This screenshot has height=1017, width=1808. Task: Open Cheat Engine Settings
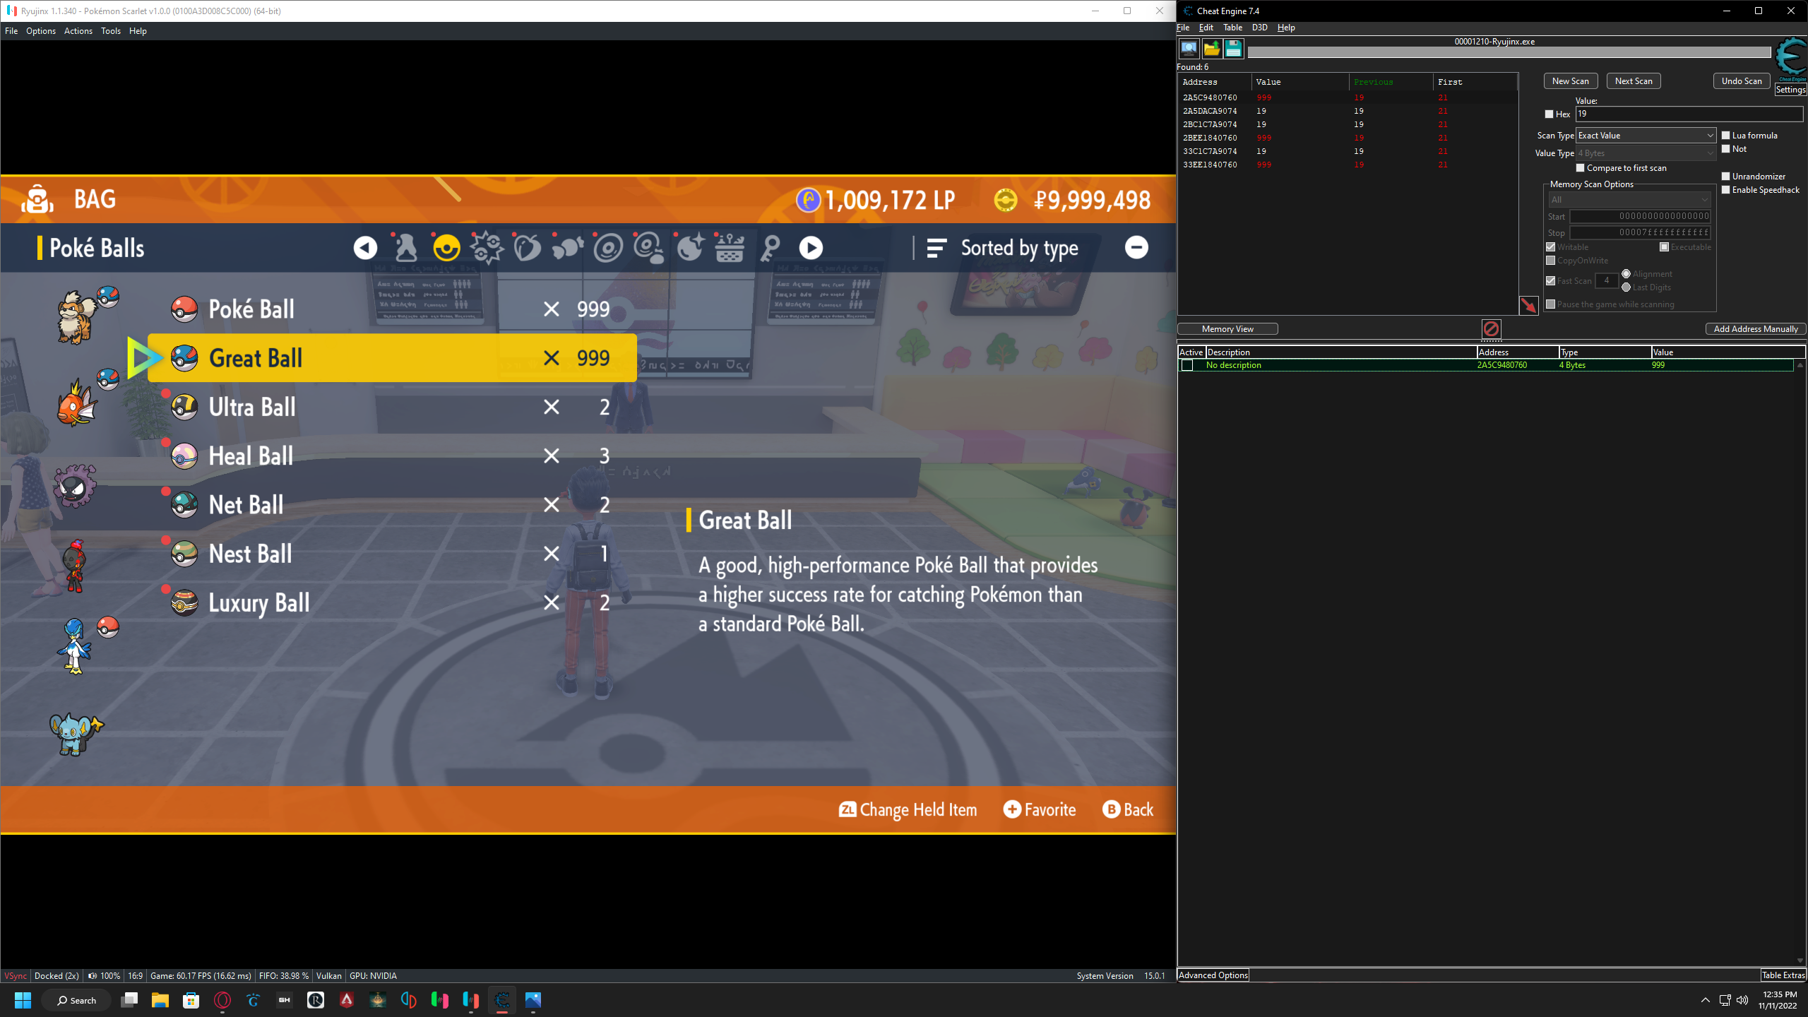click(1790, 90)
